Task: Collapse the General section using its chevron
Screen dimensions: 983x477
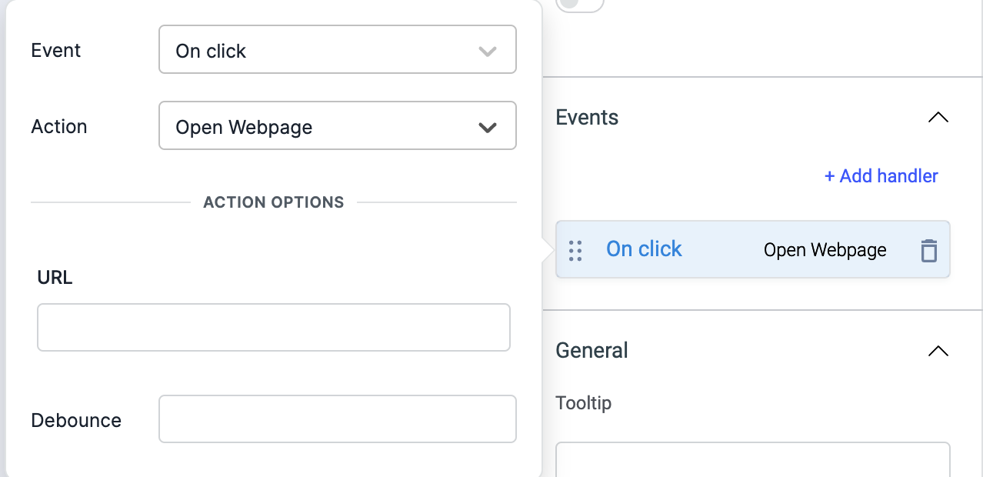Action: pyautogui.click(x=938, y=351)
